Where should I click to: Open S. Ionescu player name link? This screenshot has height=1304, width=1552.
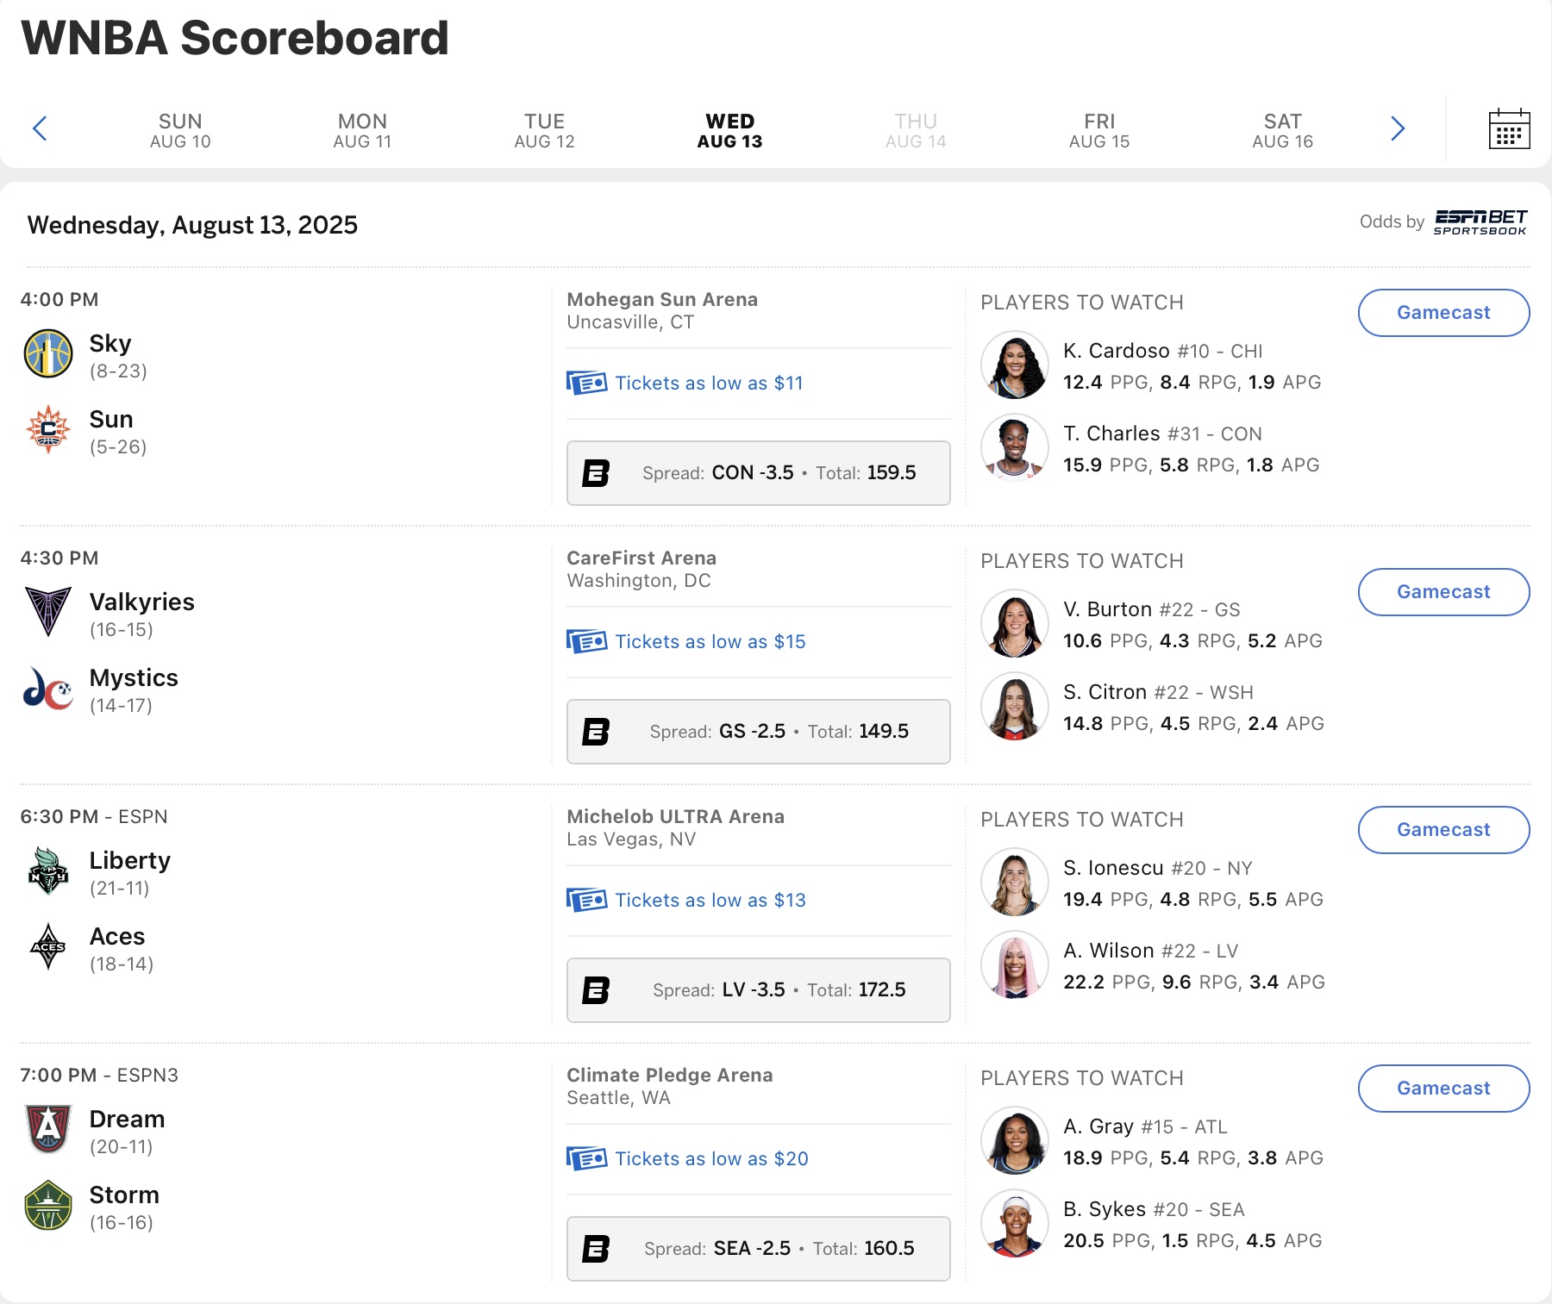(x=1113, y=868)
